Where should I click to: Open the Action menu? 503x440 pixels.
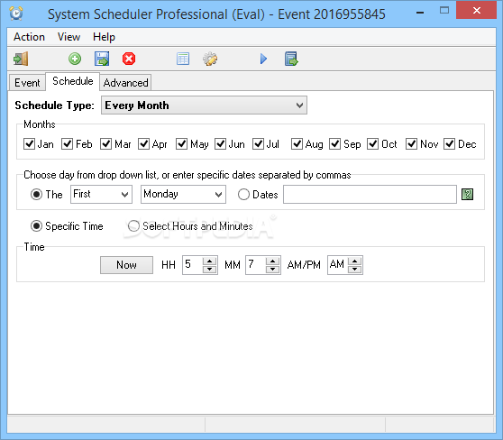[29, 37]
